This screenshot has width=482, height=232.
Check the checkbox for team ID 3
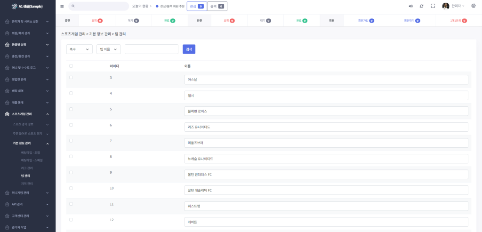click(71, 77)
